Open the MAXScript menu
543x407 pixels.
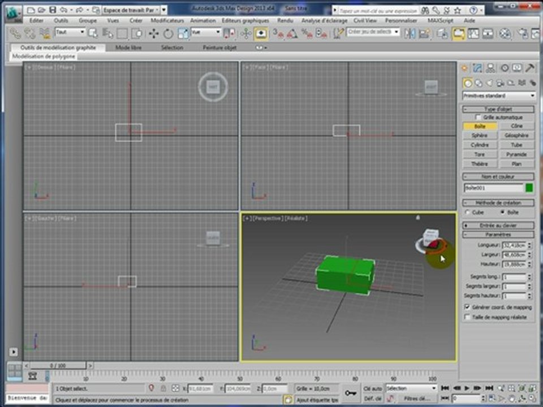[440, 21]
